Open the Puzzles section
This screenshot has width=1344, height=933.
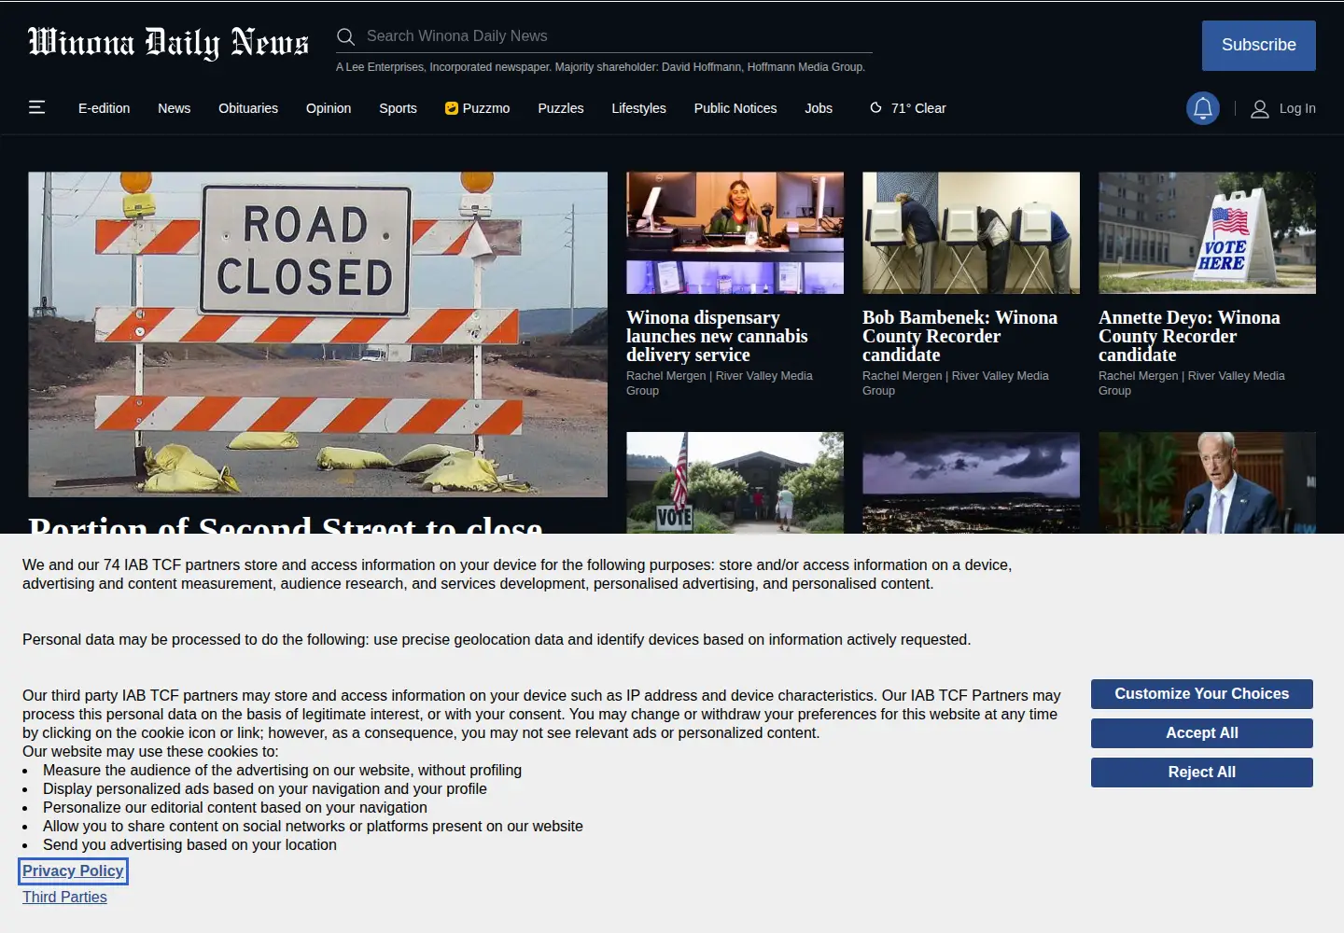coord(561,108)
